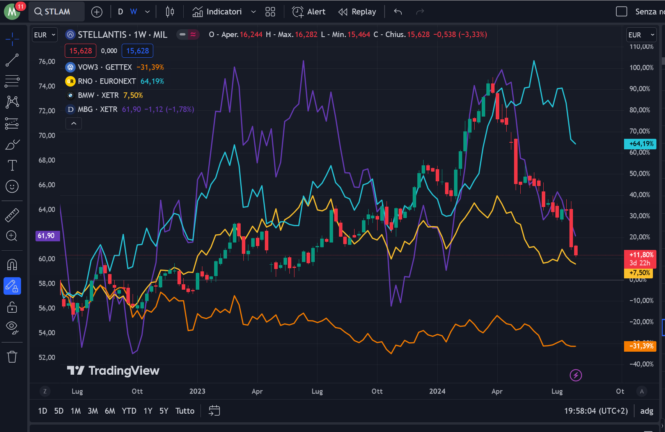Switch to the W weekly interval
The width and height of the screenshot is (665, 432).
click(x=133, y=12)
